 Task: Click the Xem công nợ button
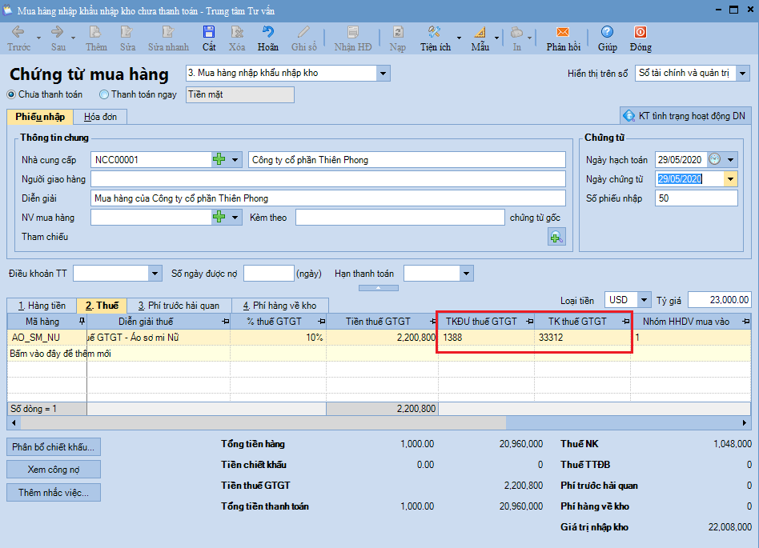(54, 469)
